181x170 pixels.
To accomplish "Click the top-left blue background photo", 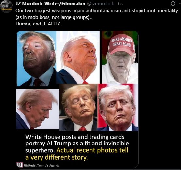I will coord(37,59).
